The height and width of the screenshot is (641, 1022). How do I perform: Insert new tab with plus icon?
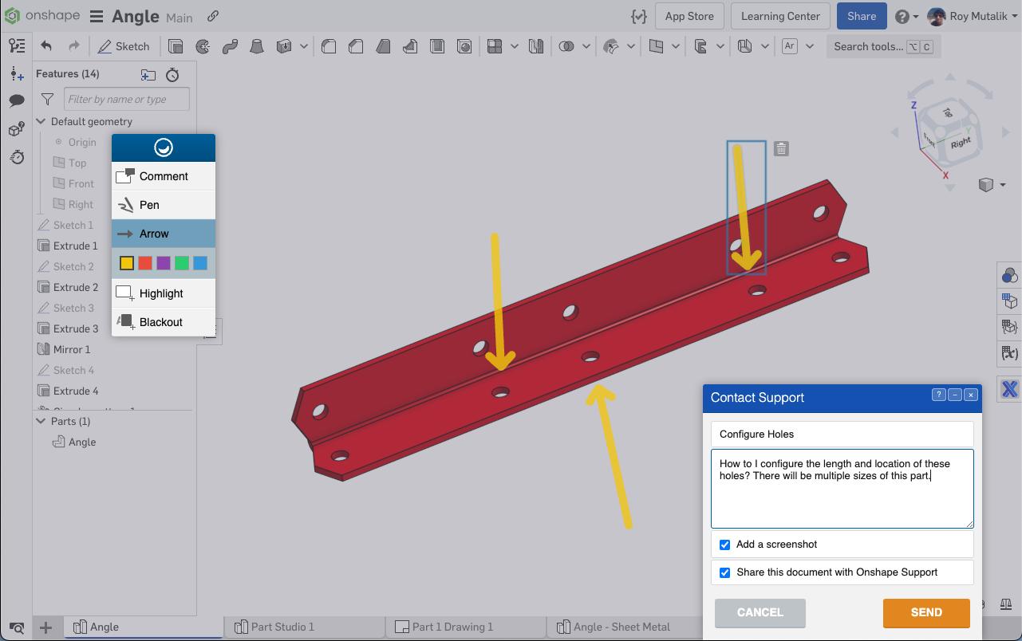point(45,627)
